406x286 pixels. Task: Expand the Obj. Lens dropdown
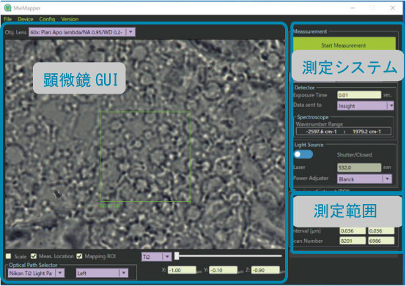coord(82,32)
